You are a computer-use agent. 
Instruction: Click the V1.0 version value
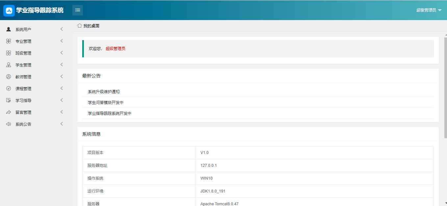pyautogui.click(x=205, y=153)
